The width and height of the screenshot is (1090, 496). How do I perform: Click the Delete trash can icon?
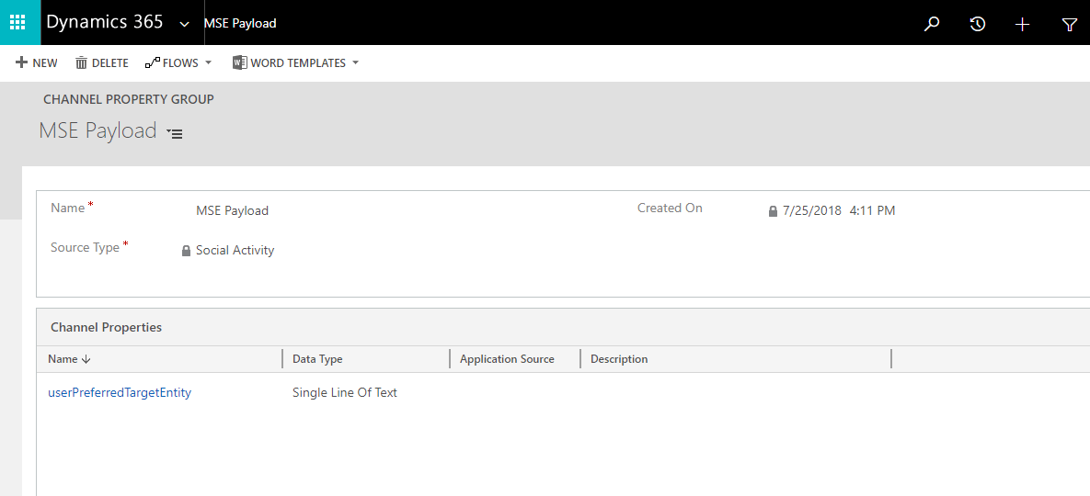click(x=82, y=63)
